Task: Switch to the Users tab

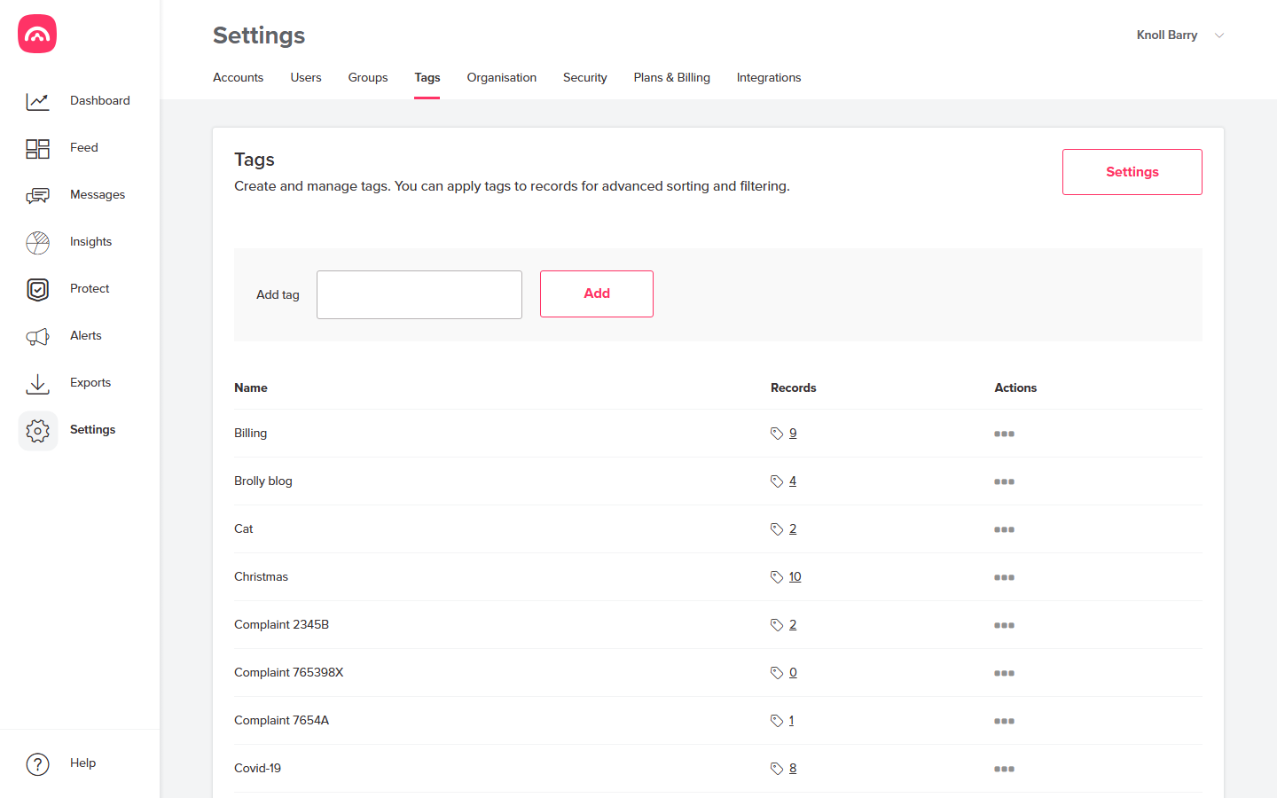Action: (x=306, y=77)
